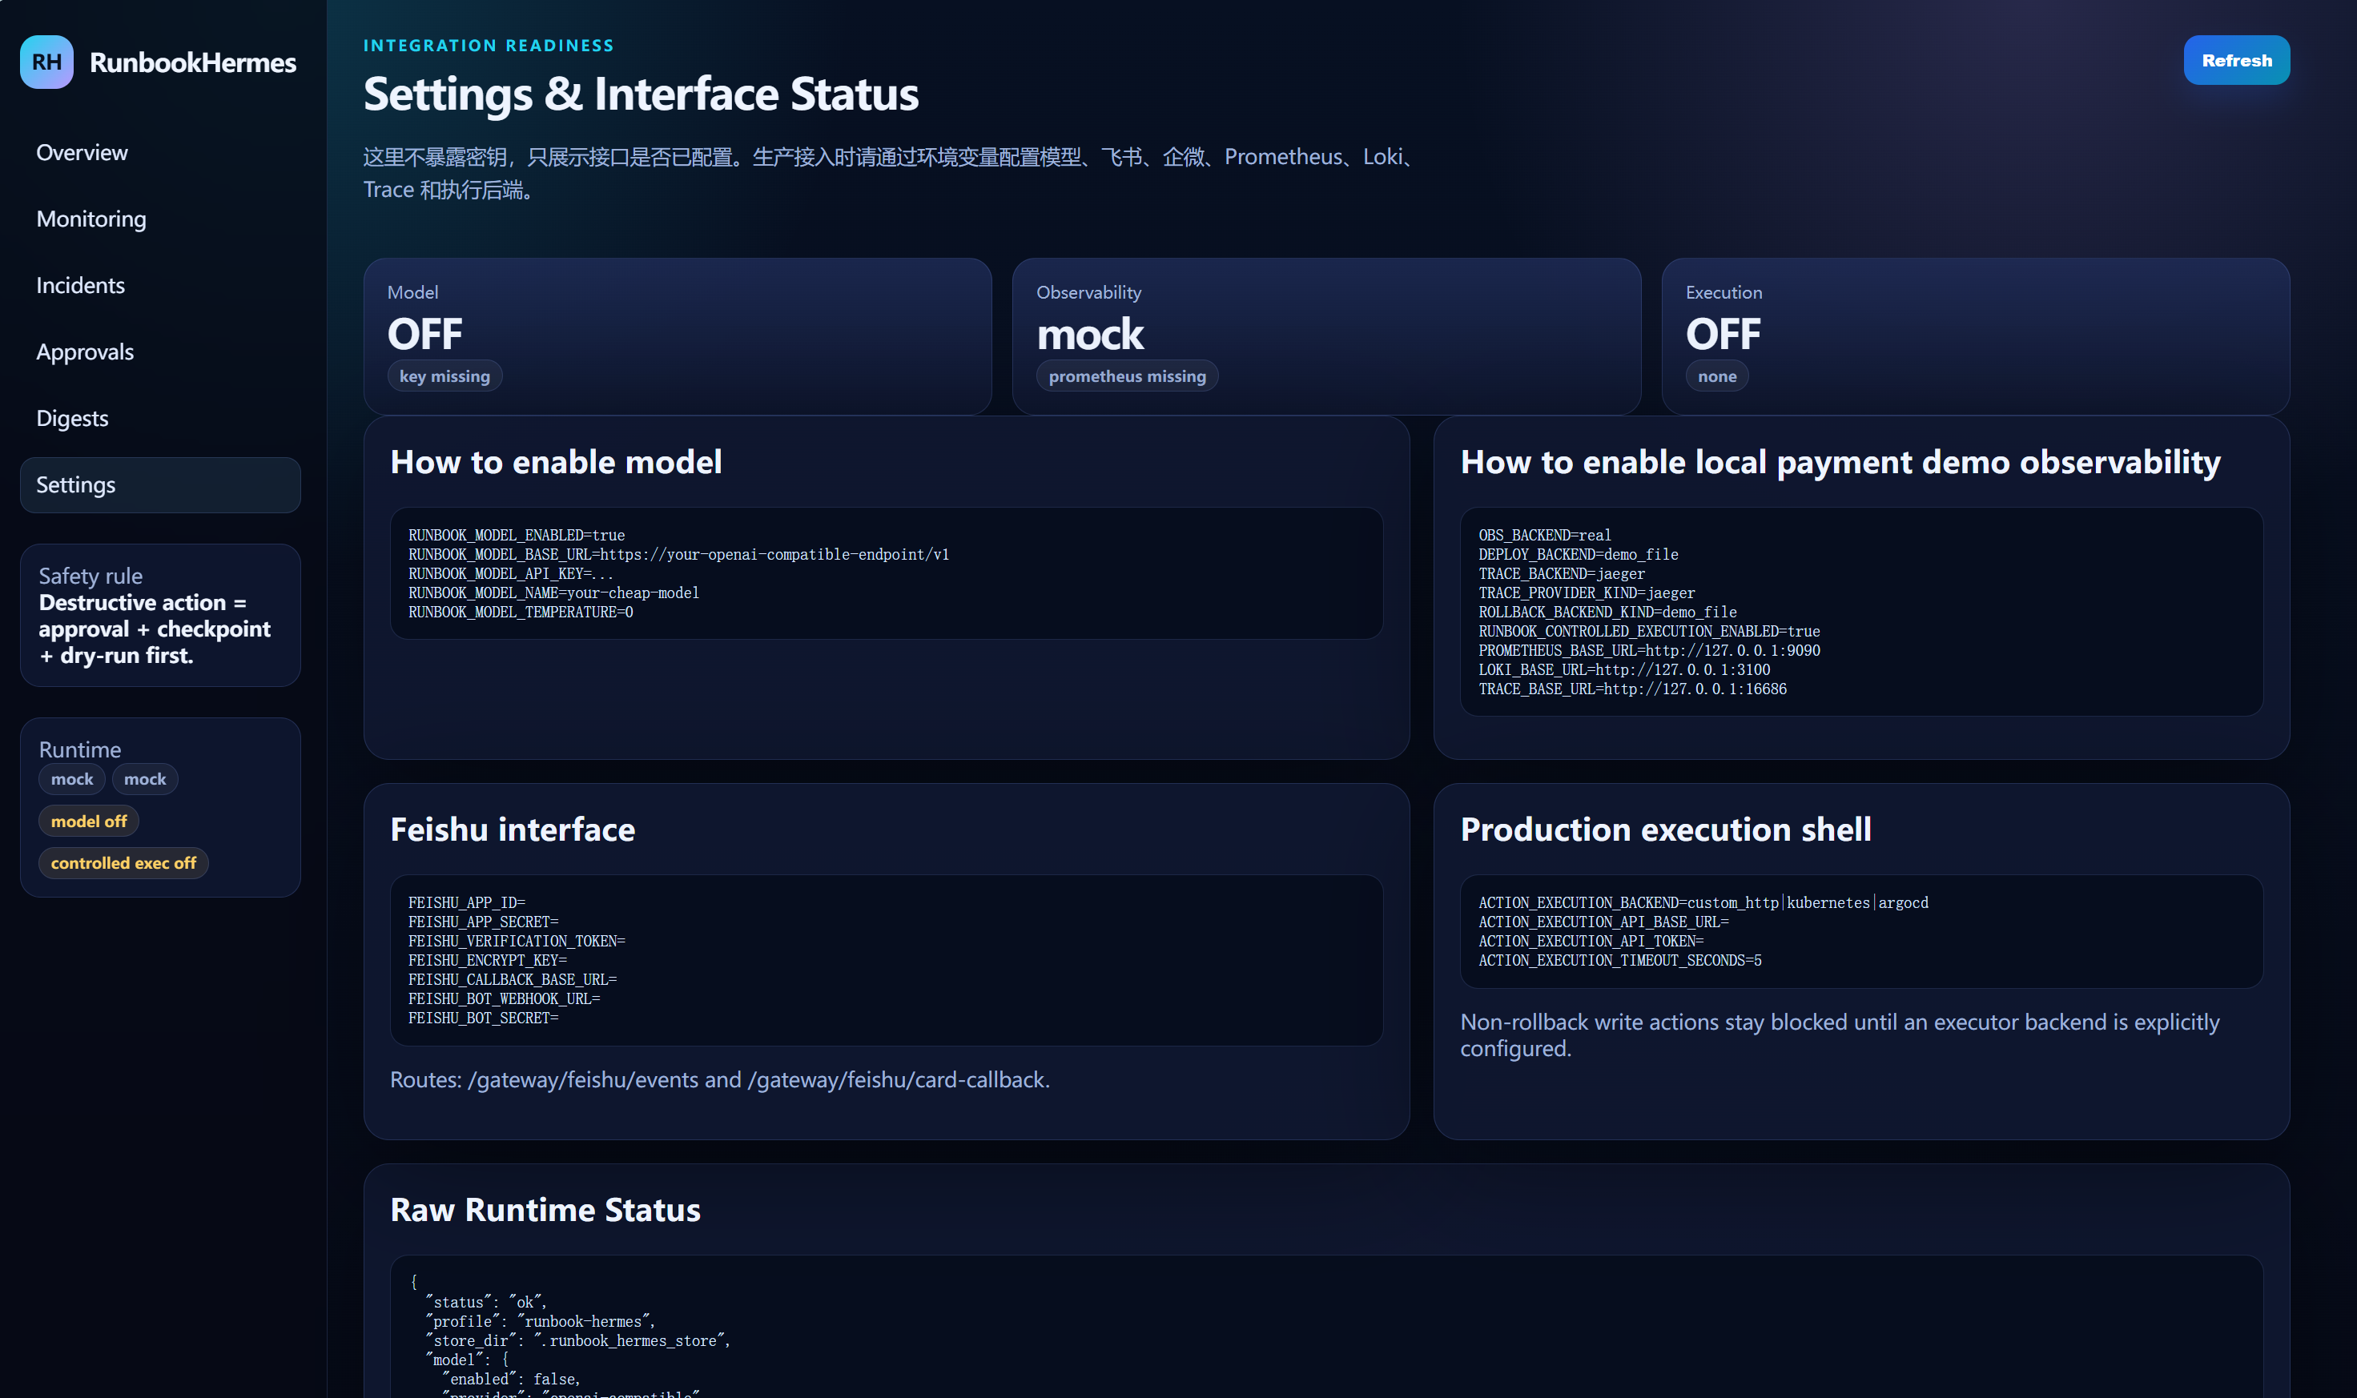This screenshot has width=2357, height=1398.
Task: Click the Model OFF status card
Action: pos(678,336)
